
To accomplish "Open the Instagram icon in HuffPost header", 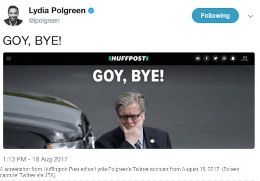I will [224, 58].
